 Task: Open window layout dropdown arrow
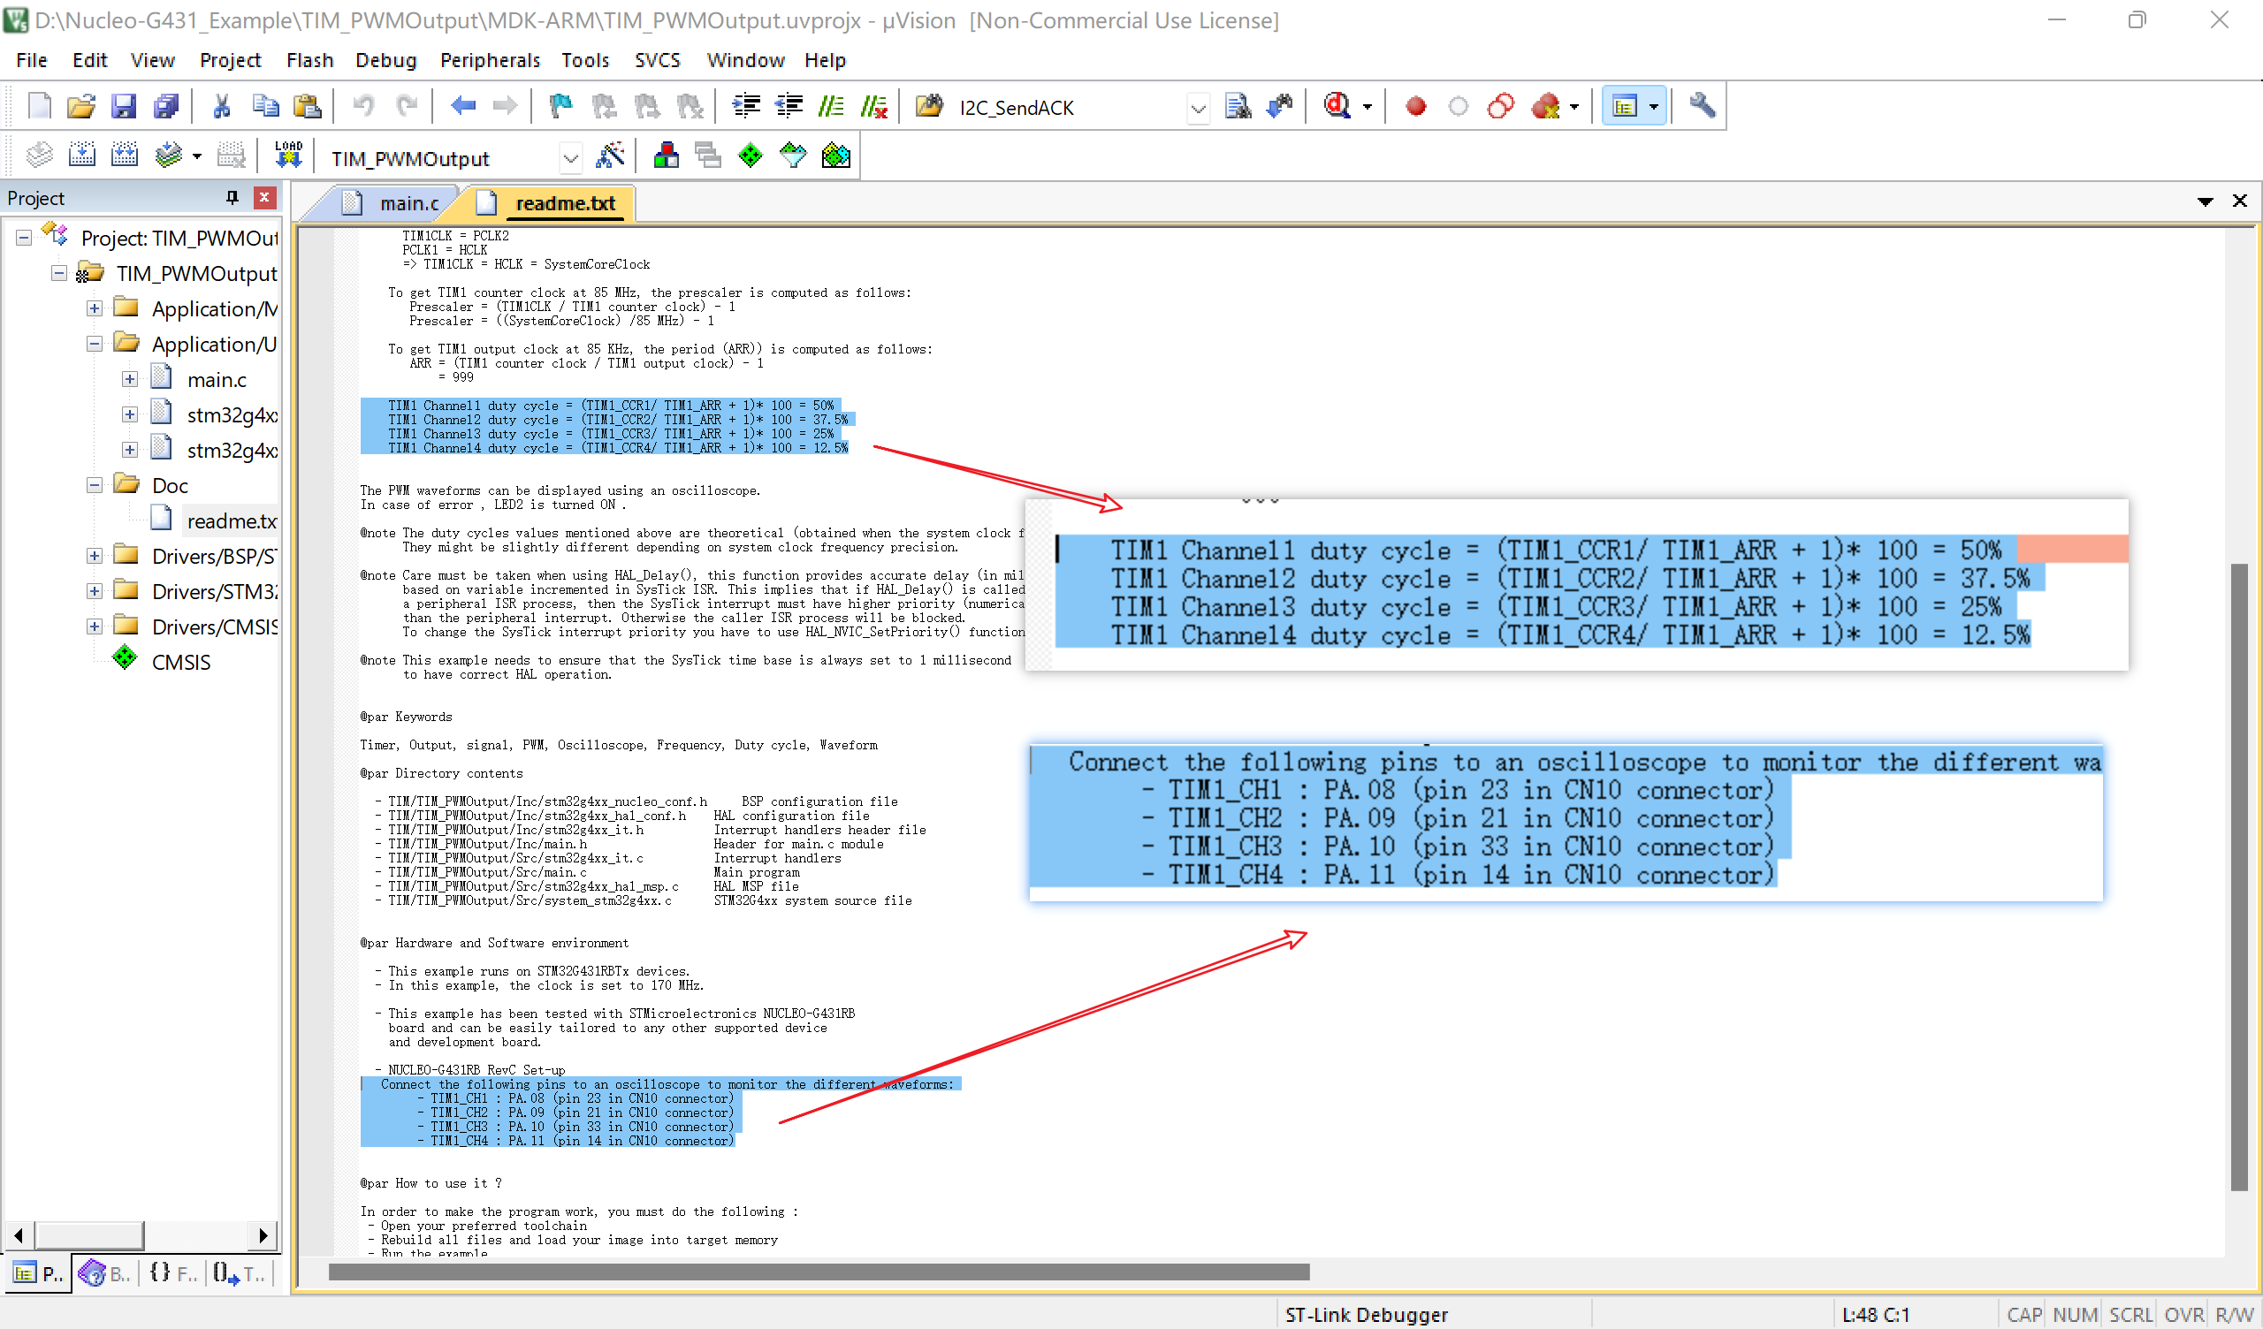point(1653,107)
